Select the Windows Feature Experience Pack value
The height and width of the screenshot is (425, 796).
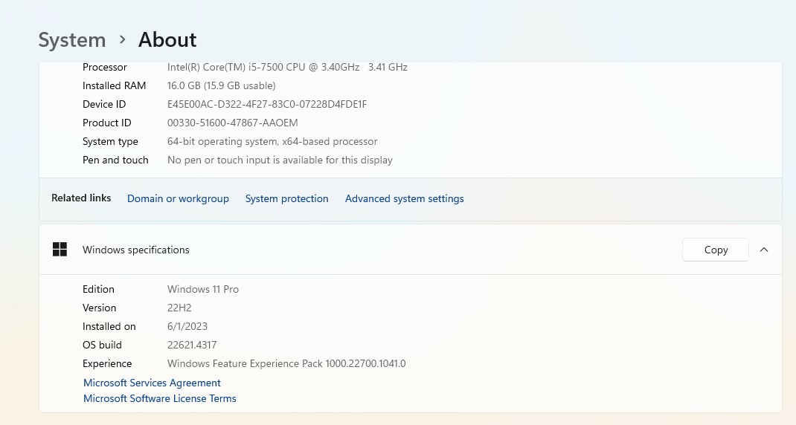coord(286,363)
